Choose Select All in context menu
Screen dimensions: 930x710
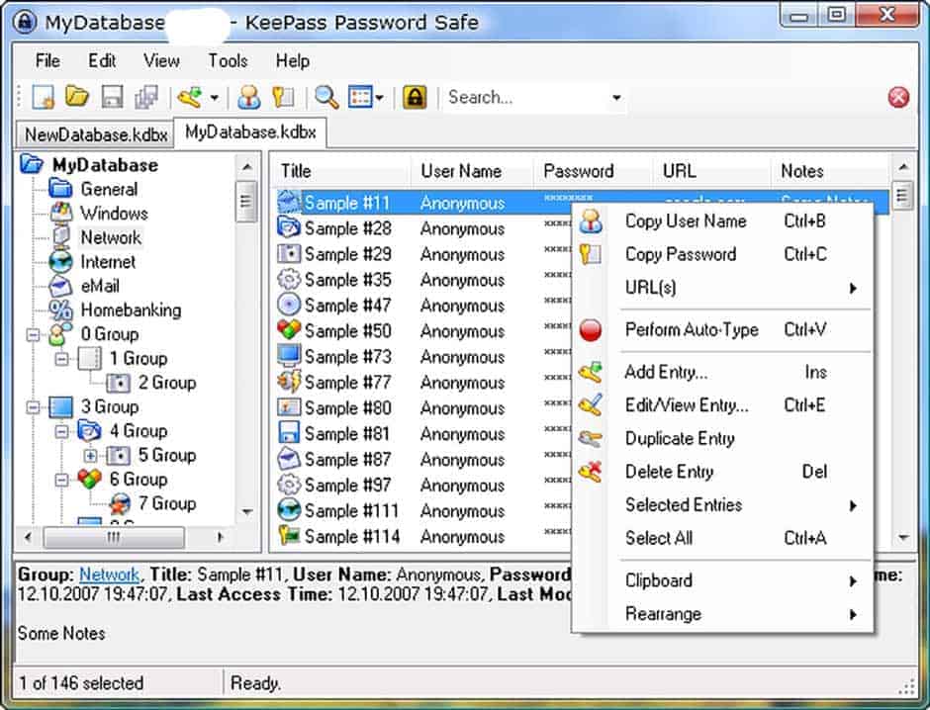[x=722, y=538]
